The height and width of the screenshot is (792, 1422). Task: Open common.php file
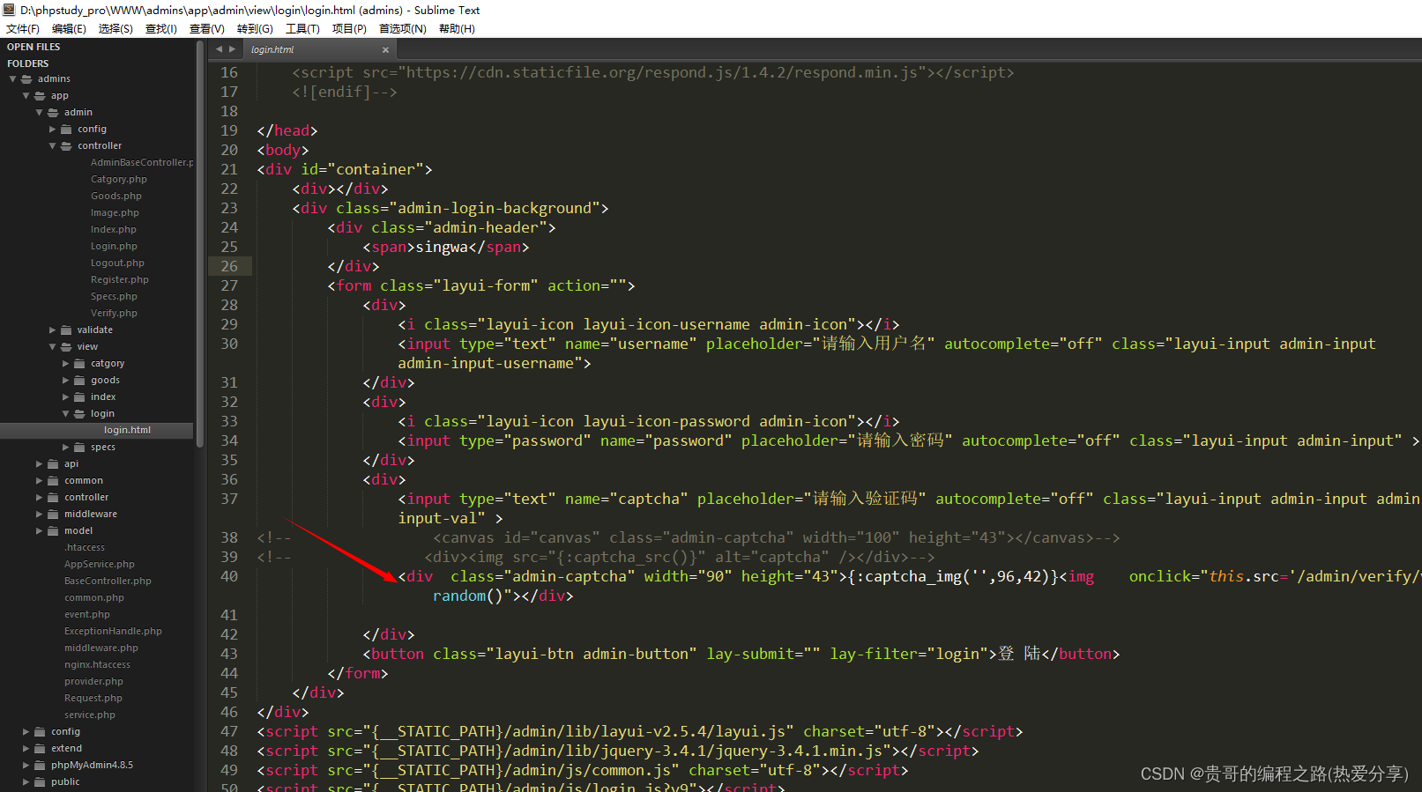(x=94, y=597)
